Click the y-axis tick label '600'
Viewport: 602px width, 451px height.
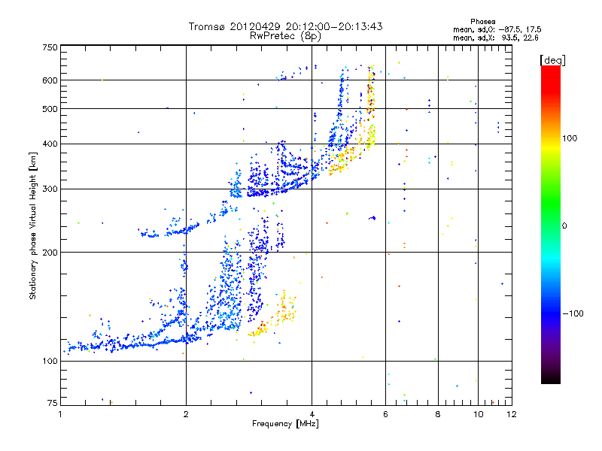pyautogui.click(x=50, y=80)
